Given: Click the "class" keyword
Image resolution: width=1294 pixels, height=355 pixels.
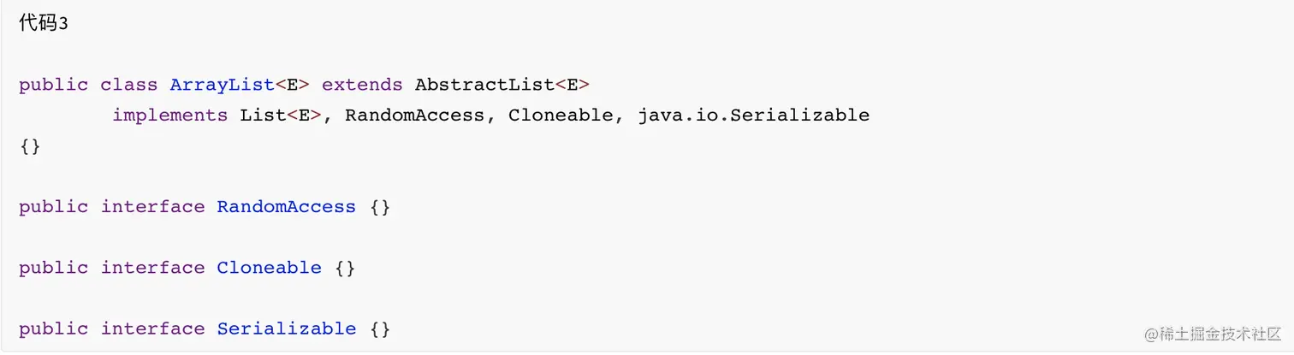Looking at the screenshot, I should tap(128, 85).
